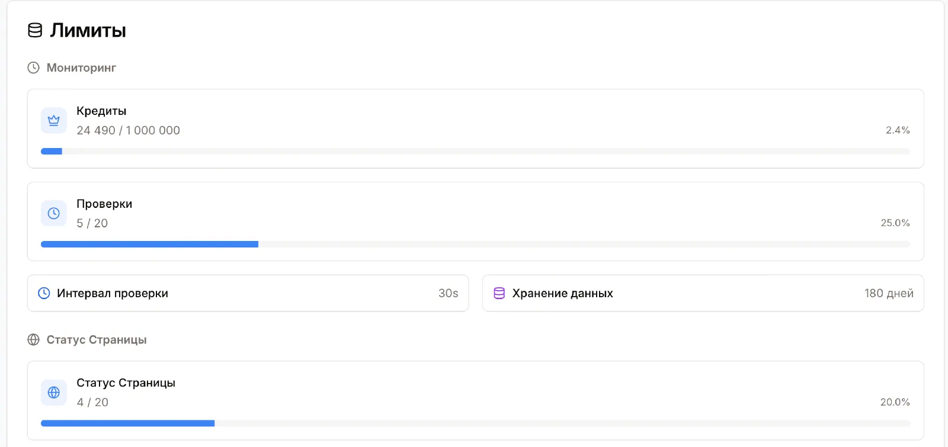Click the Мониторинг section label
948x447 pixels.
pos(81,67)
